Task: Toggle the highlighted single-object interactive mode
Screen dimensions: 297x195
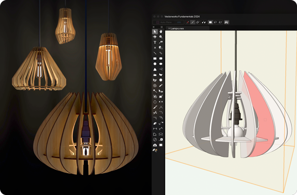Action: (193, 22)
